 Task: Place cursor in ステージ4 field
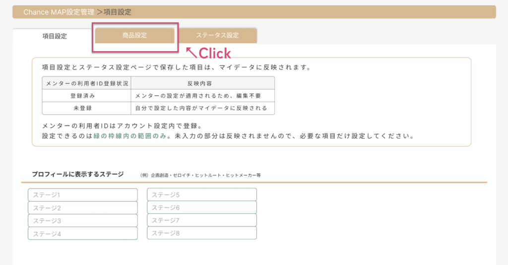point(82,234)
